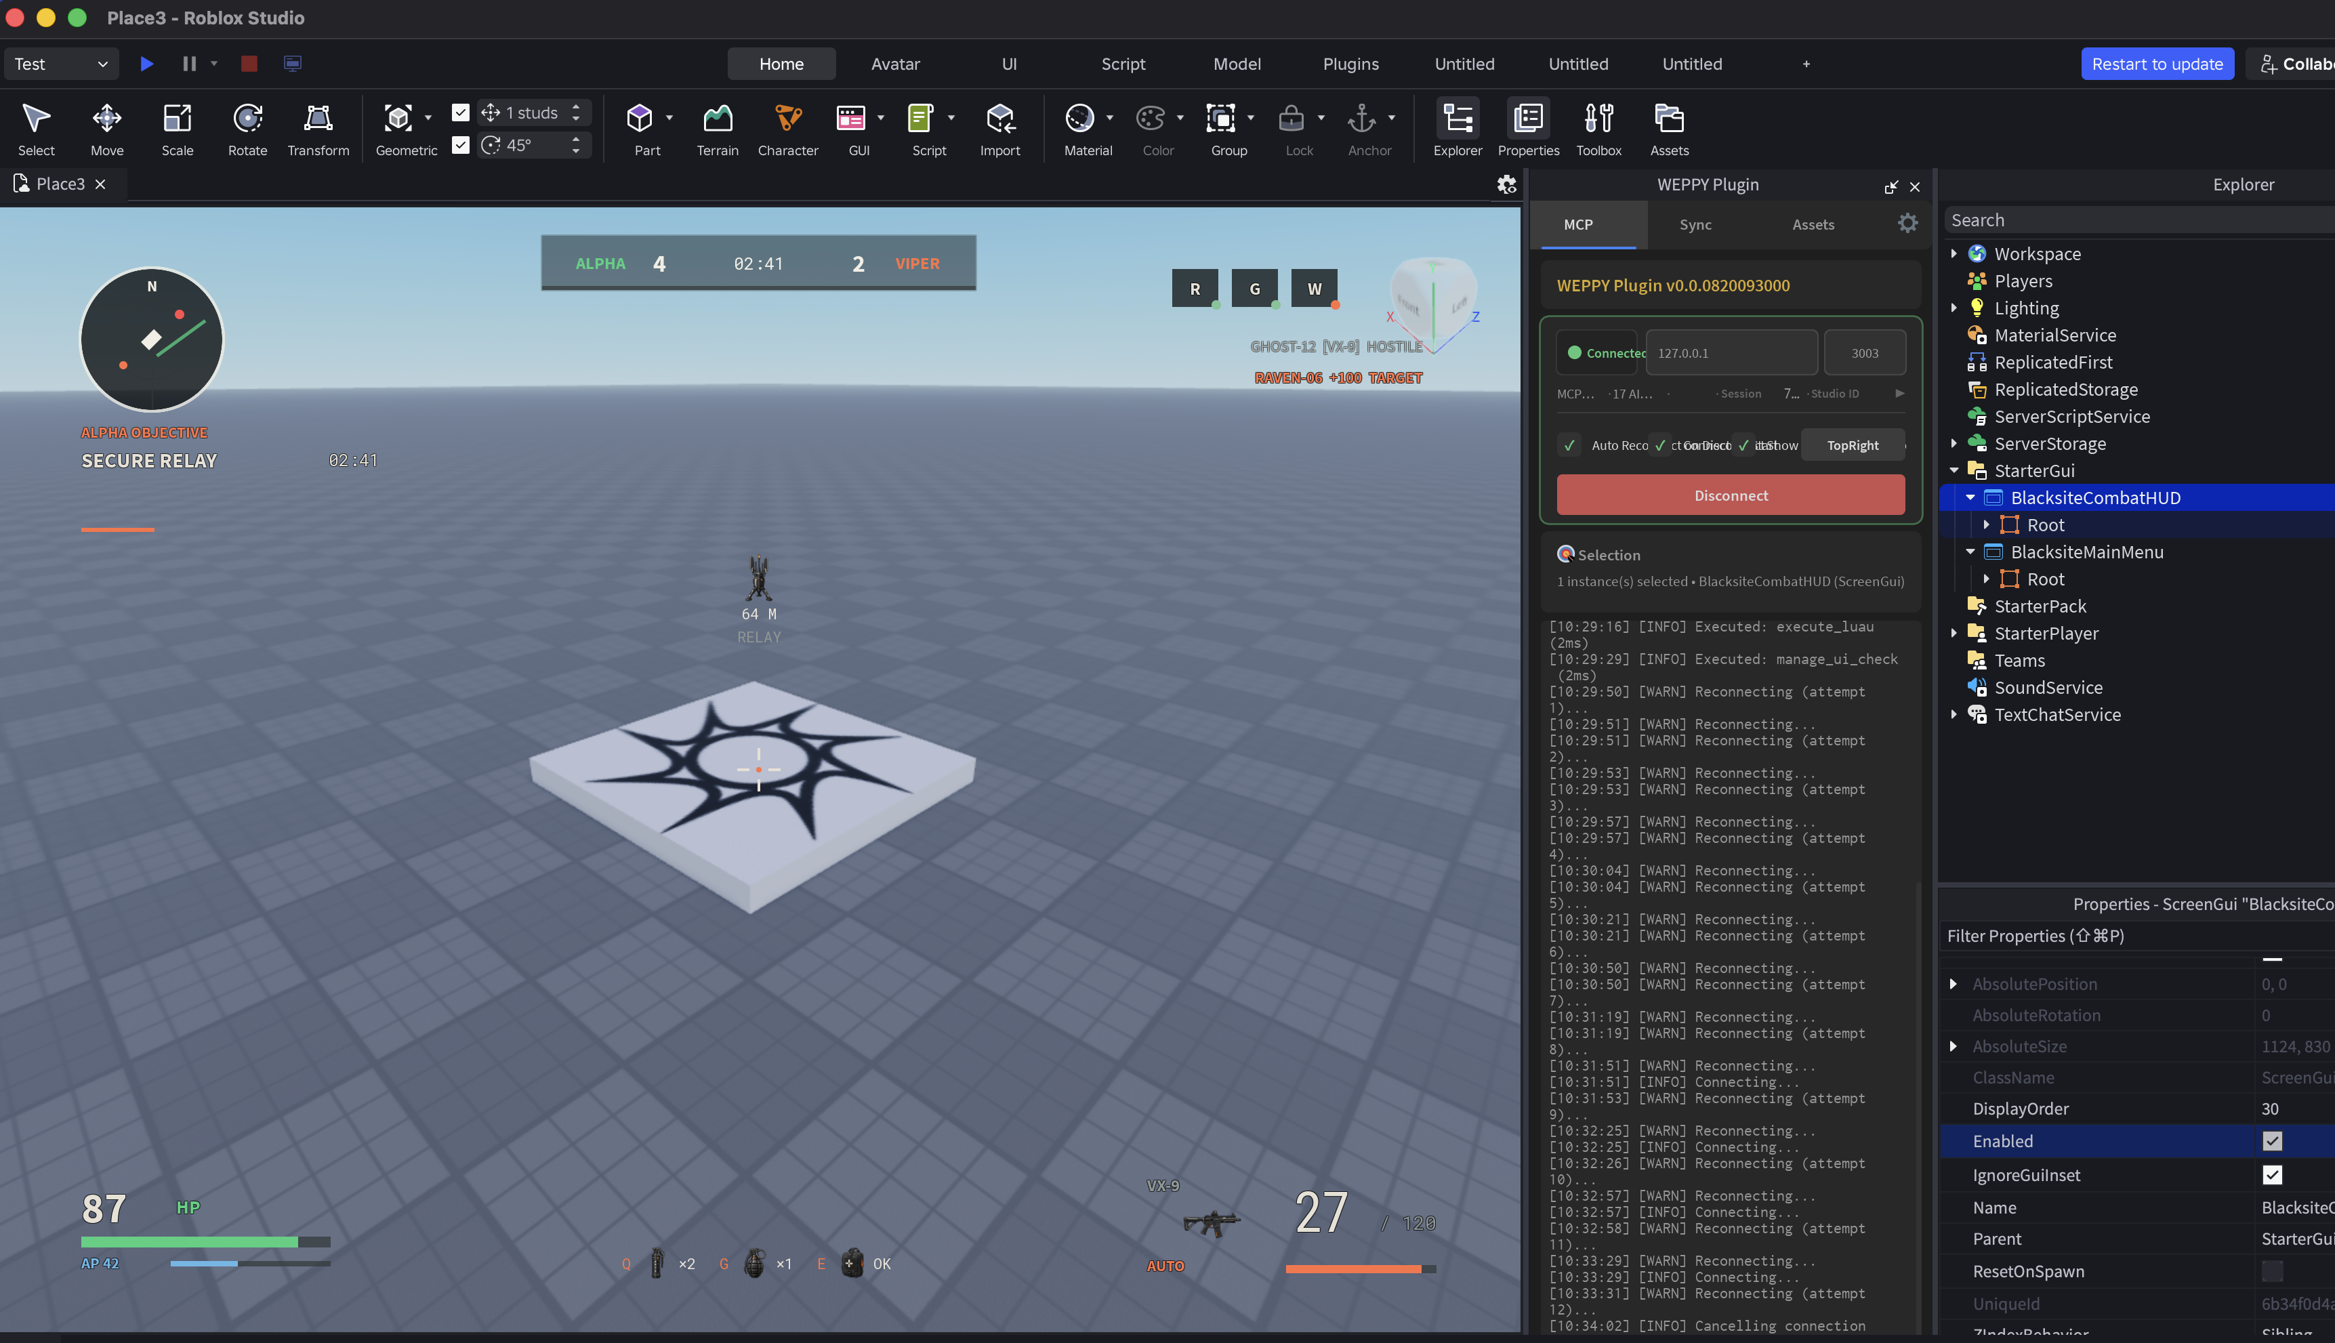Open the Test mode dropdown

point(61,64)
